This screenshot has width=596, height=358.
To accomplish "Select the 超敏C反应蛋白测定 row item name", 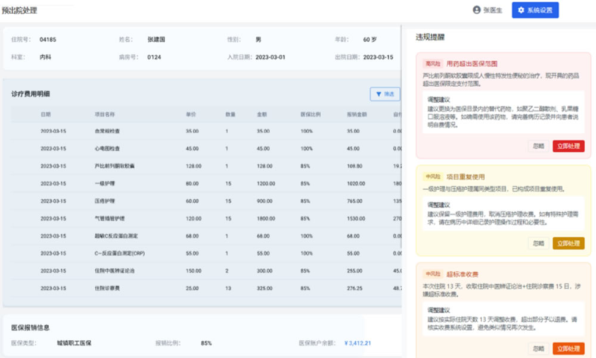I will click(x=116, y=236).
